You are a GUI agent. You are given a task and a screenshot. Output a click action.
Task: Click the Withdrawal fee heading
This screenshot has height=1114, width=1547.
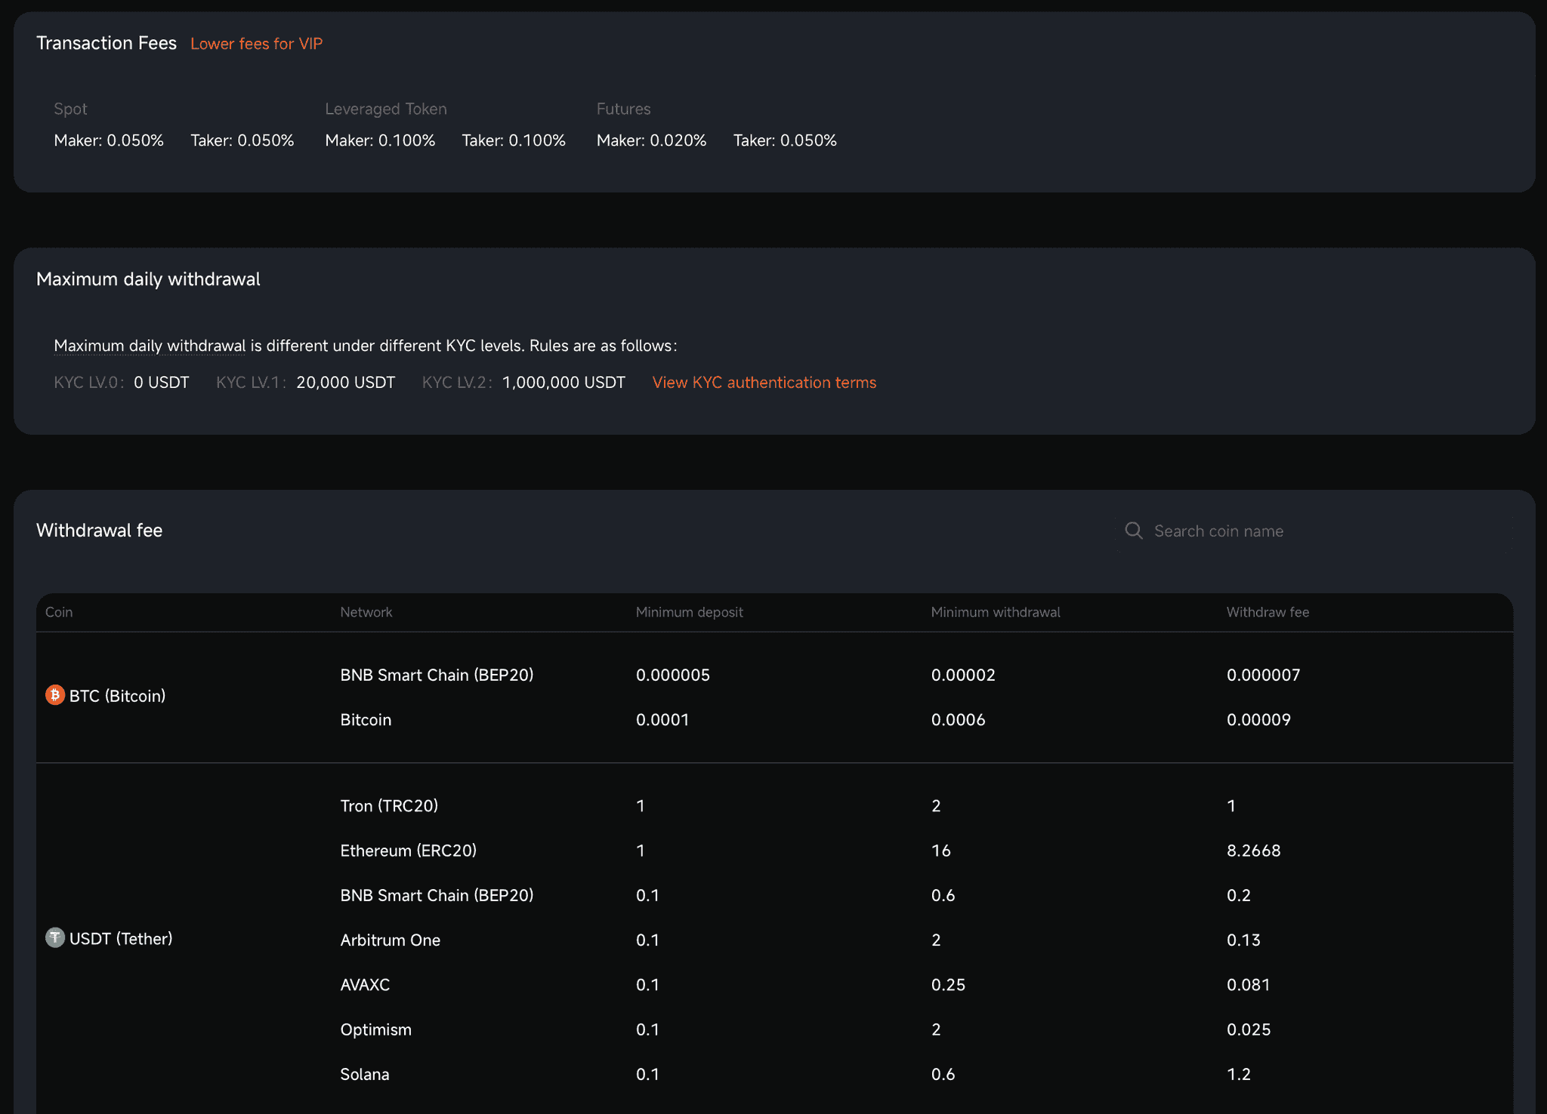[x=100, y=531]
